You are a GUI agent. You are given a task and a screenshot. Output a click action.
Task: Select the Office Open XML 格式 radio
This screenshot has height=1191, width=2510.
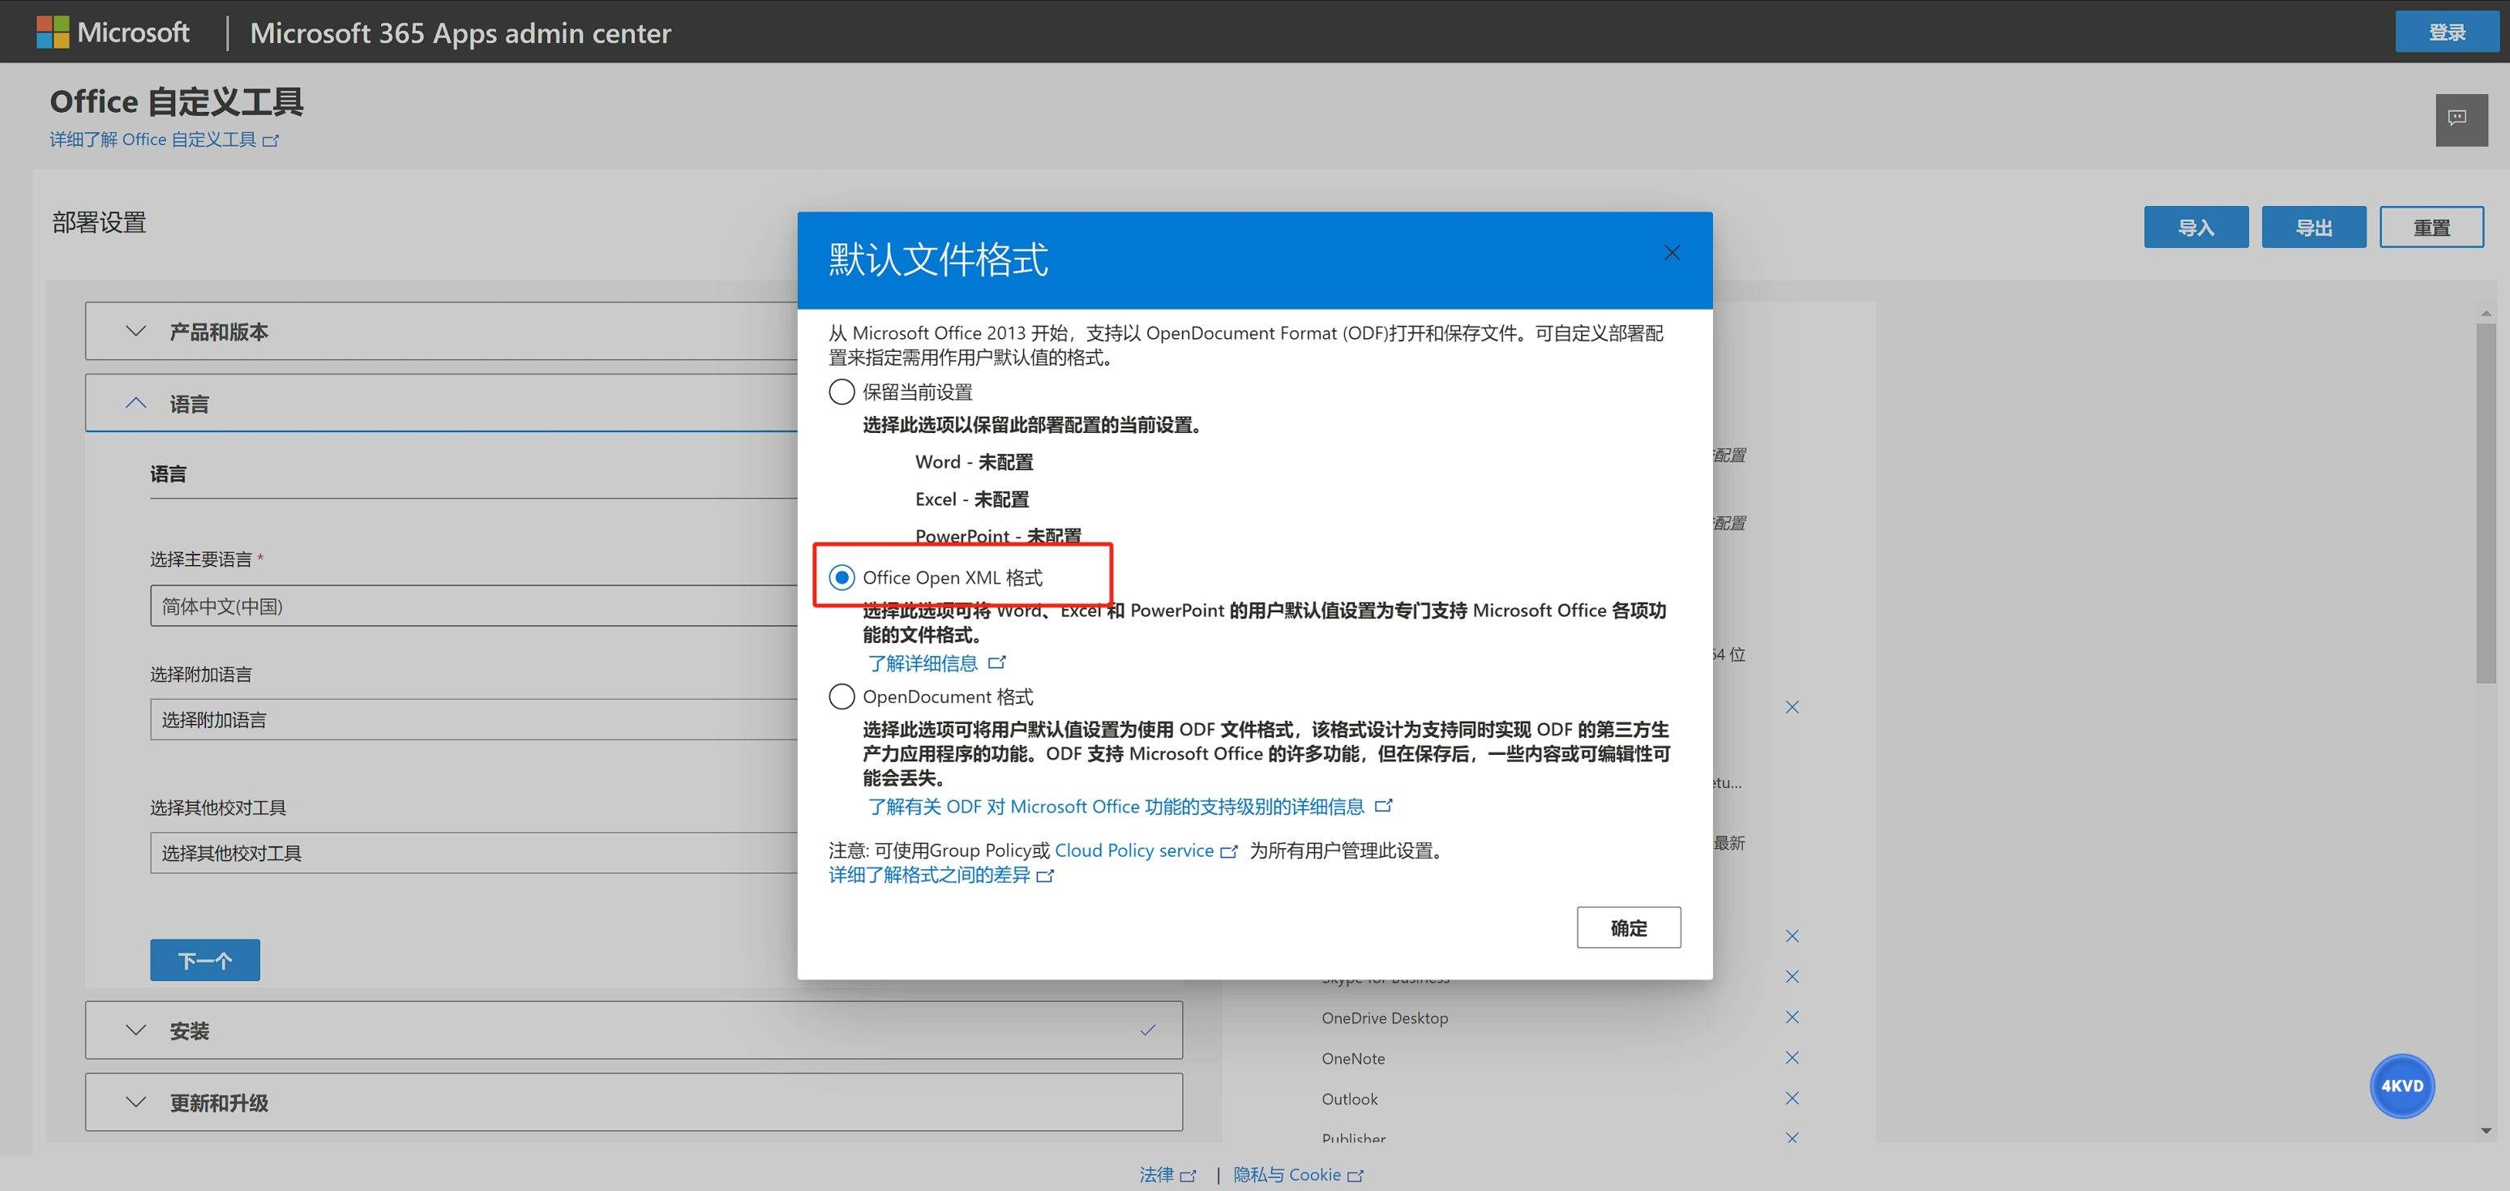click(x=842, y=577)
